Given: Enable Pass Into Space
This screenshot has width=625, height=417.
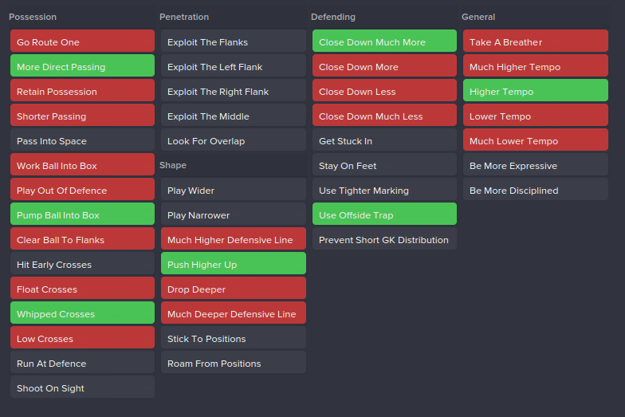Looking at the screenshot, I should pyautogui.click(x=82, y=140).
